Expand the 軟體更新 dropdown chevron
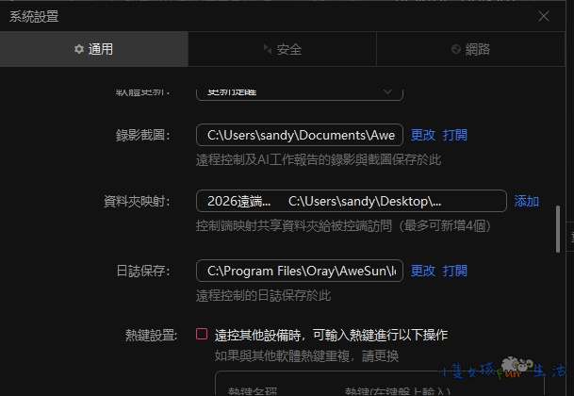Screen dimensions: 574x396 [387, 91]
